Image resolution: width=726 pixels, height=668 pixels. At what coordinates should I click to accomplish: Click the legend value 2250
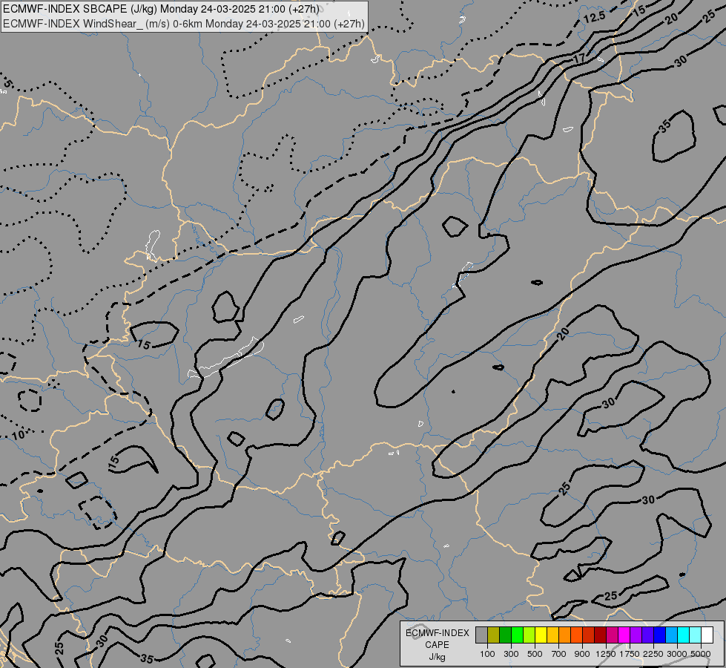point(653,654)
